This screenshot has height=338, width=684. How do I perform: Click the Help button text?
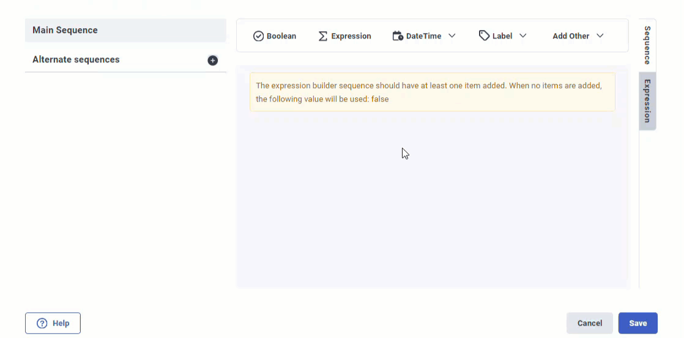coord(61,323)
